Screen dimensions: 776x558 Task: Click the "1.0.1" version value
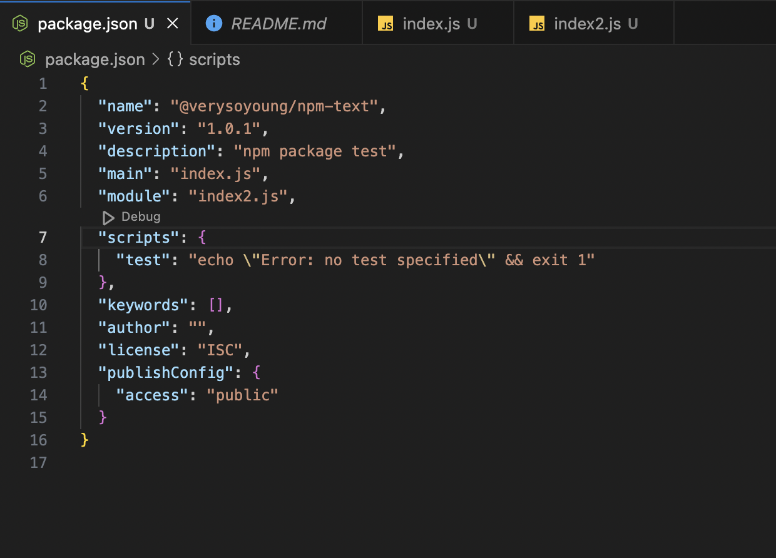(x=229, y=129)
